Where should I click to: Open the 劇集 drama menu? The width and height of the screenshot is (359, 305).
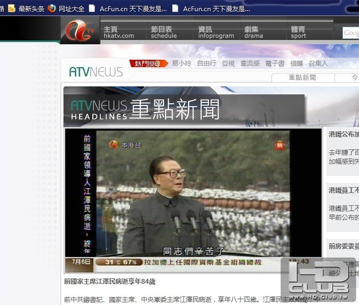[253, 33]
